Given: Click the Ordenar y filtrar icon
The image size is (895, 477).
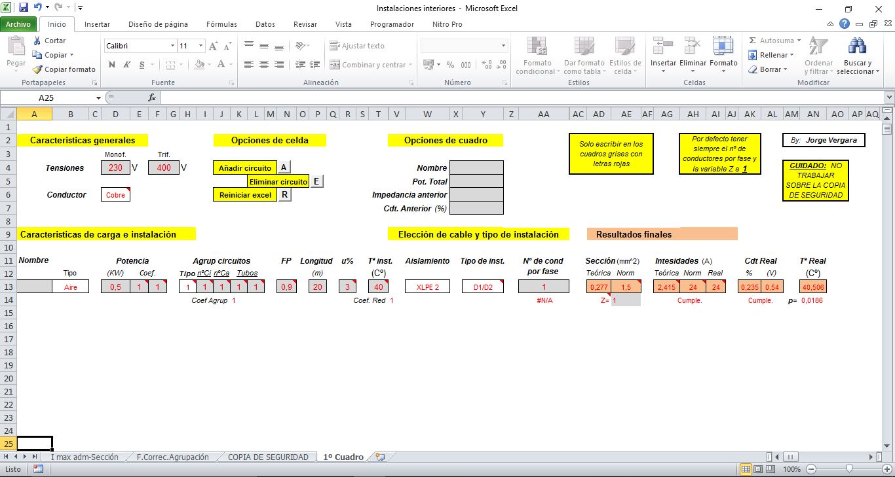Looking at the screenshot, I should click(x=818, y=47).
